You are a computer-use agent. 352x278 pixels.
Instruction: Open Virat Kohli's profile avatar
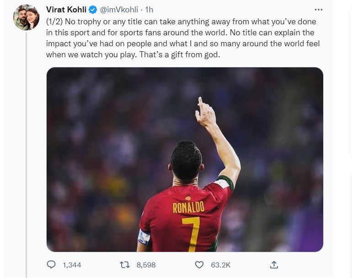(26, 17)
